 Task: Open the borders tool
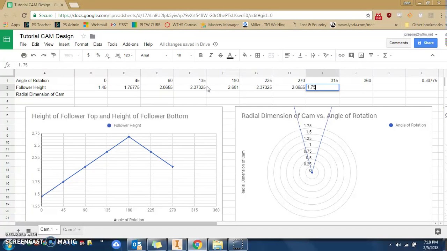[x=258, y=55]
